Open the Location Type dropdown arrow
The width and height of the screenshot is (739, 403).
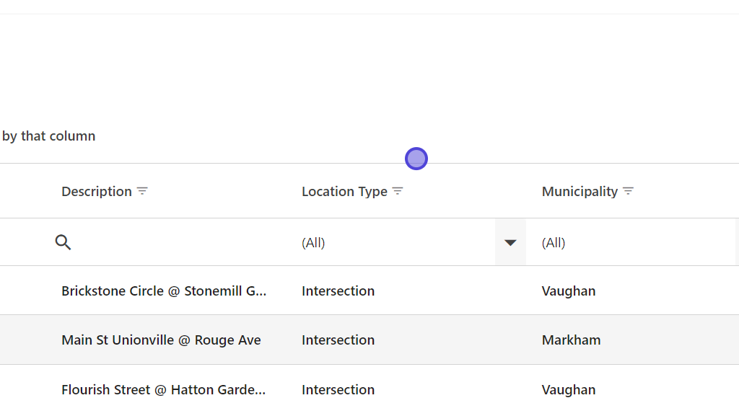coord(510,242)
